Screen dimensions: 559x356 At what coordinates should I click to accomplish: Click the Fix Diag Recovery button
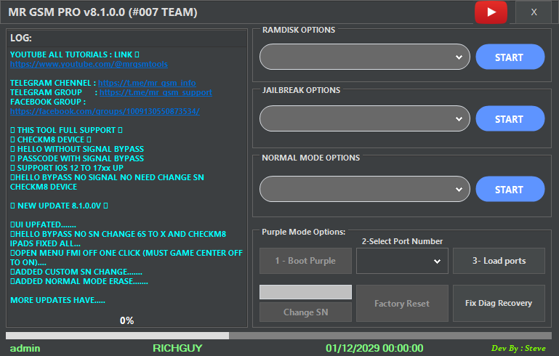[499, 303]
